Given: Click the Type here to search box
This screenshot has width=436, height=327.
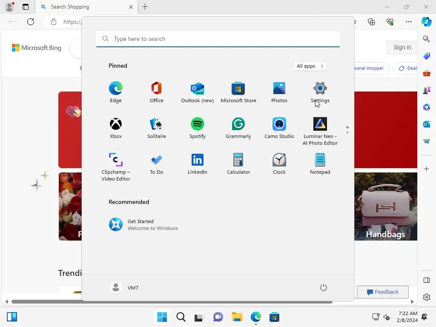Looking at the screenshot, I should coord(218,39).
